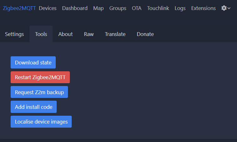The width and height of the screenshot is (237, 142).
Task: Select the Tools tab
Action: coord(41,34)
